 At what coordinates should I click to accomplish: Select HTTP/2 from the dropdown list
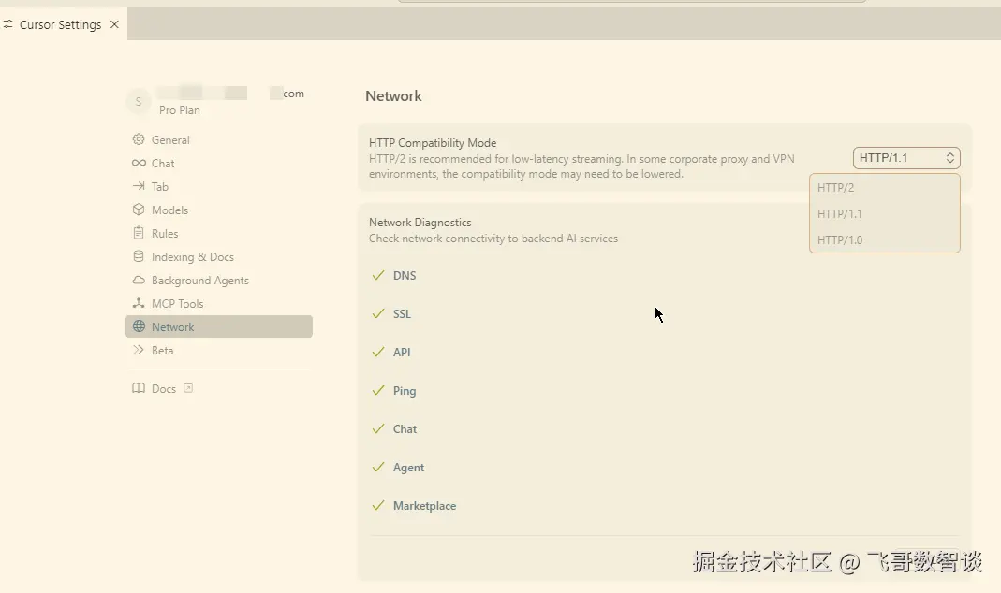(x=884, y=187)
